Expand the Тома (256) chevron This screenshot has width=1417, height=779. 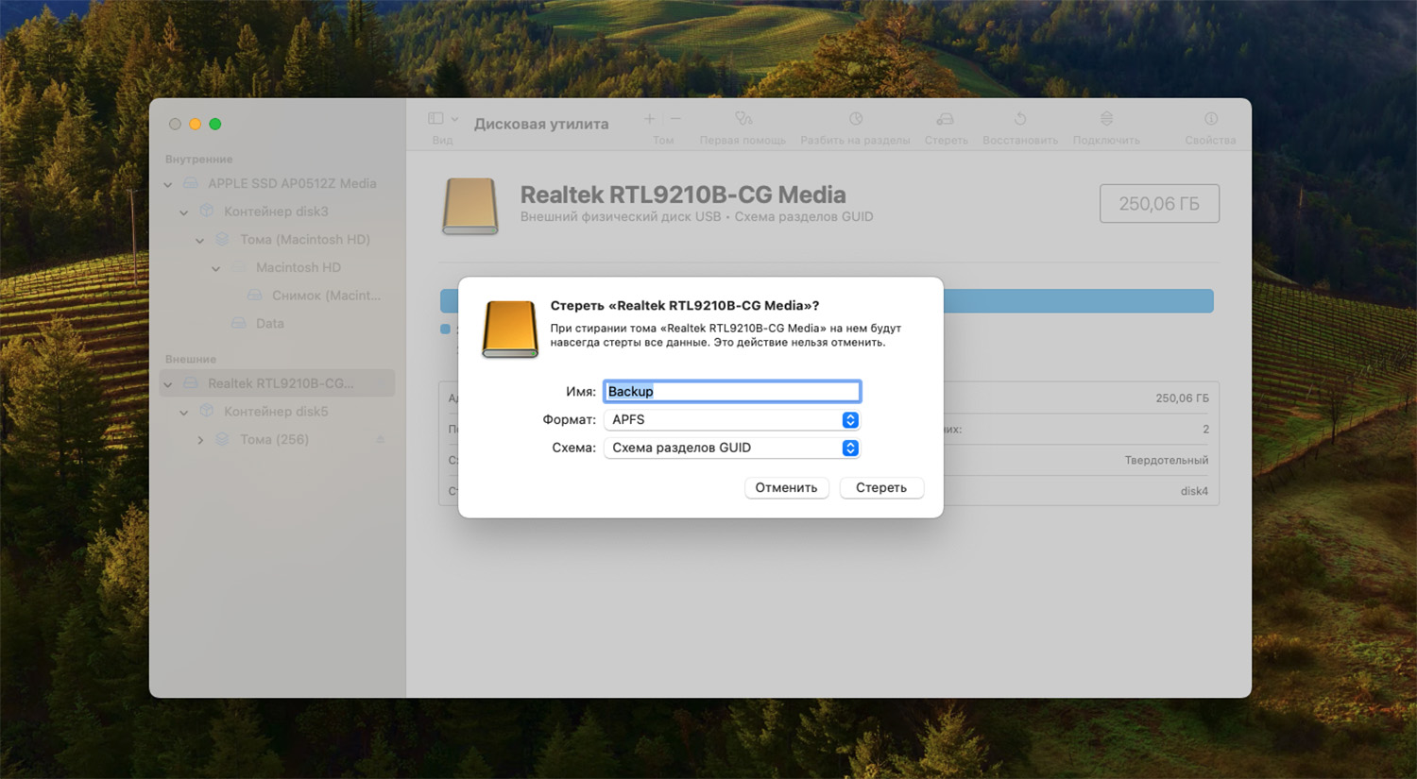pyautogui.click(x=200, y=440)
